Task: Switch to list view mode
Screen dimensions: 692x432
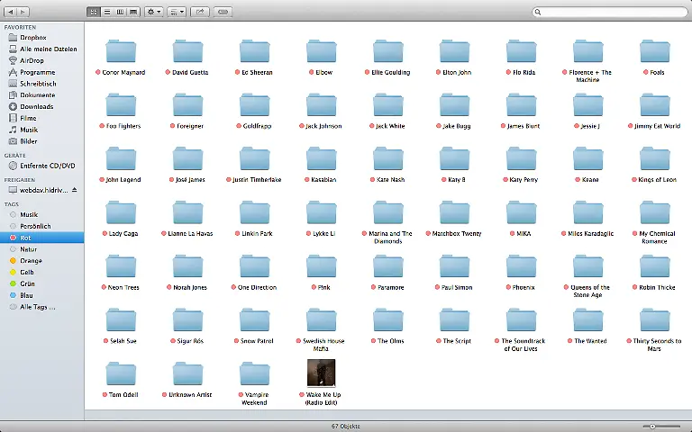Action: click(x=107, y=12)
